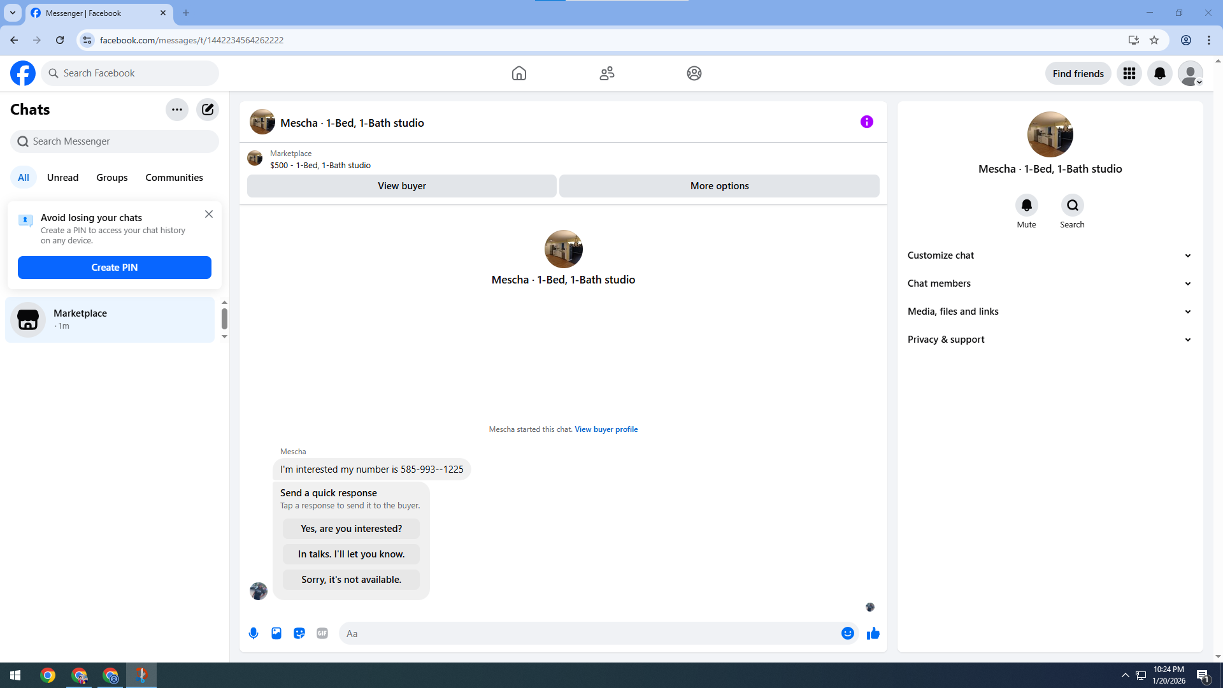Image resolution: width=1223 pixels, height=688 pixels.
Task: Expand the Chat members section
Action: click(x=1050, y=283)
